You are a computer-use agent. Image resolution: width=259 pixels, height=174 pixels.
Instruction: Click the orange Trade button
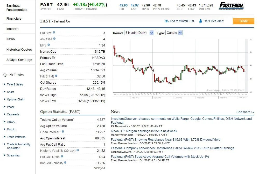point(243,21)
